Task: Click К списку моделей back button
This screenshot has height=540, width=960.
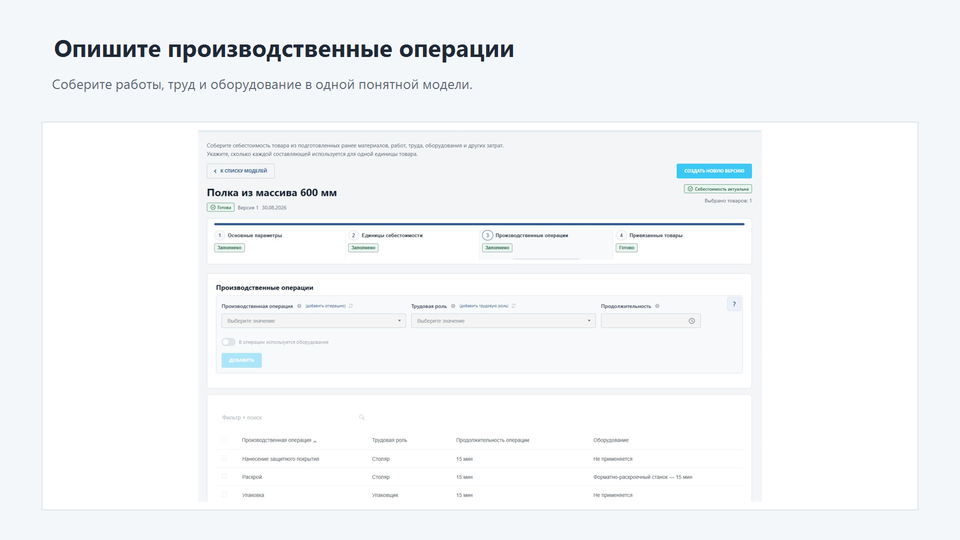Action: pyautogui.click(x=240, y=171)
